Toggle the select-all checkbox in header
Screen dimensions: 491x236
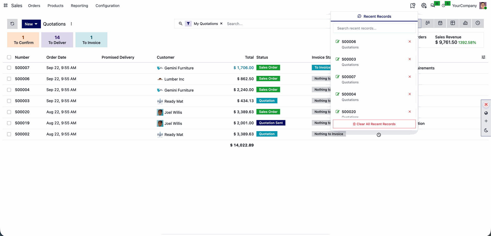click(x=9, y=57)
